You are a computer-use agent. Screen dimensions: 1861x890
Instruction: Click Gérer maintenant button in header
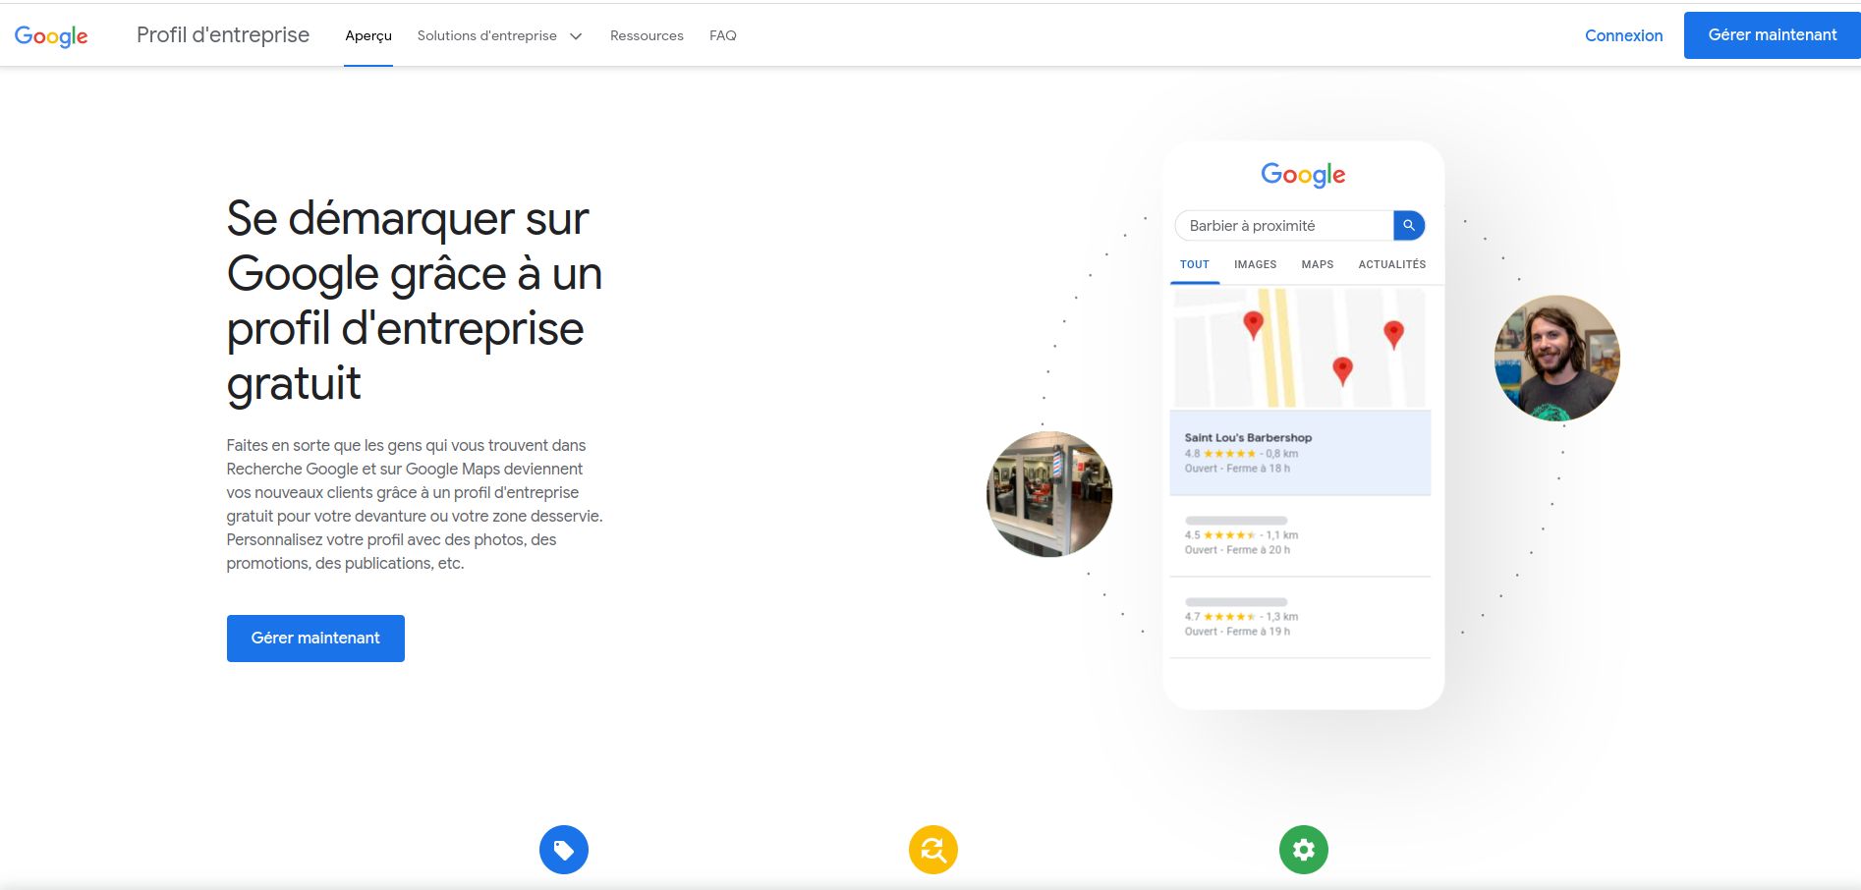tap(1772, 35)
